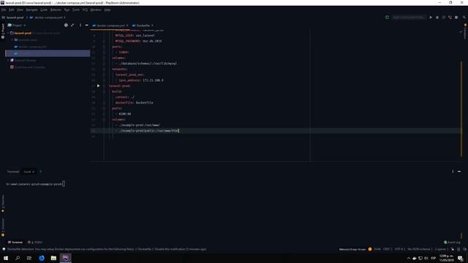Select the highlighted Dockerfile row in project tree
This screenshot has width=468, height=263.
[x=48, y=53]
